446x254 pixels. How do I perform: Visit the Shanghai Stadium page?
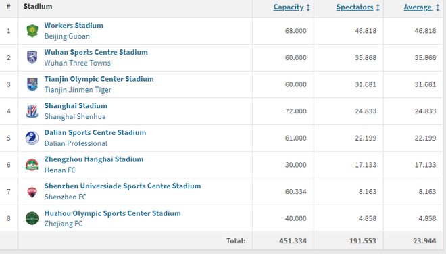point(76,106)
